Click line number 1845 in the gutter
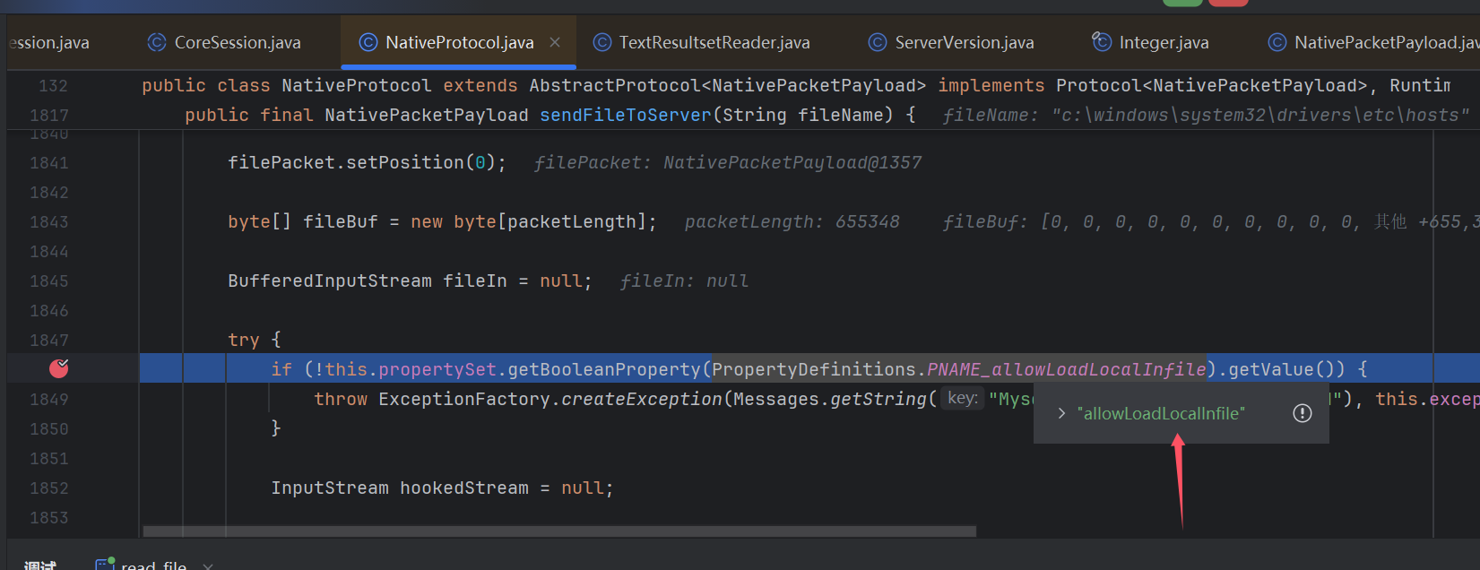Image resolution: width=1480 pixels, height=570 pixels. [x=49, y=281]
